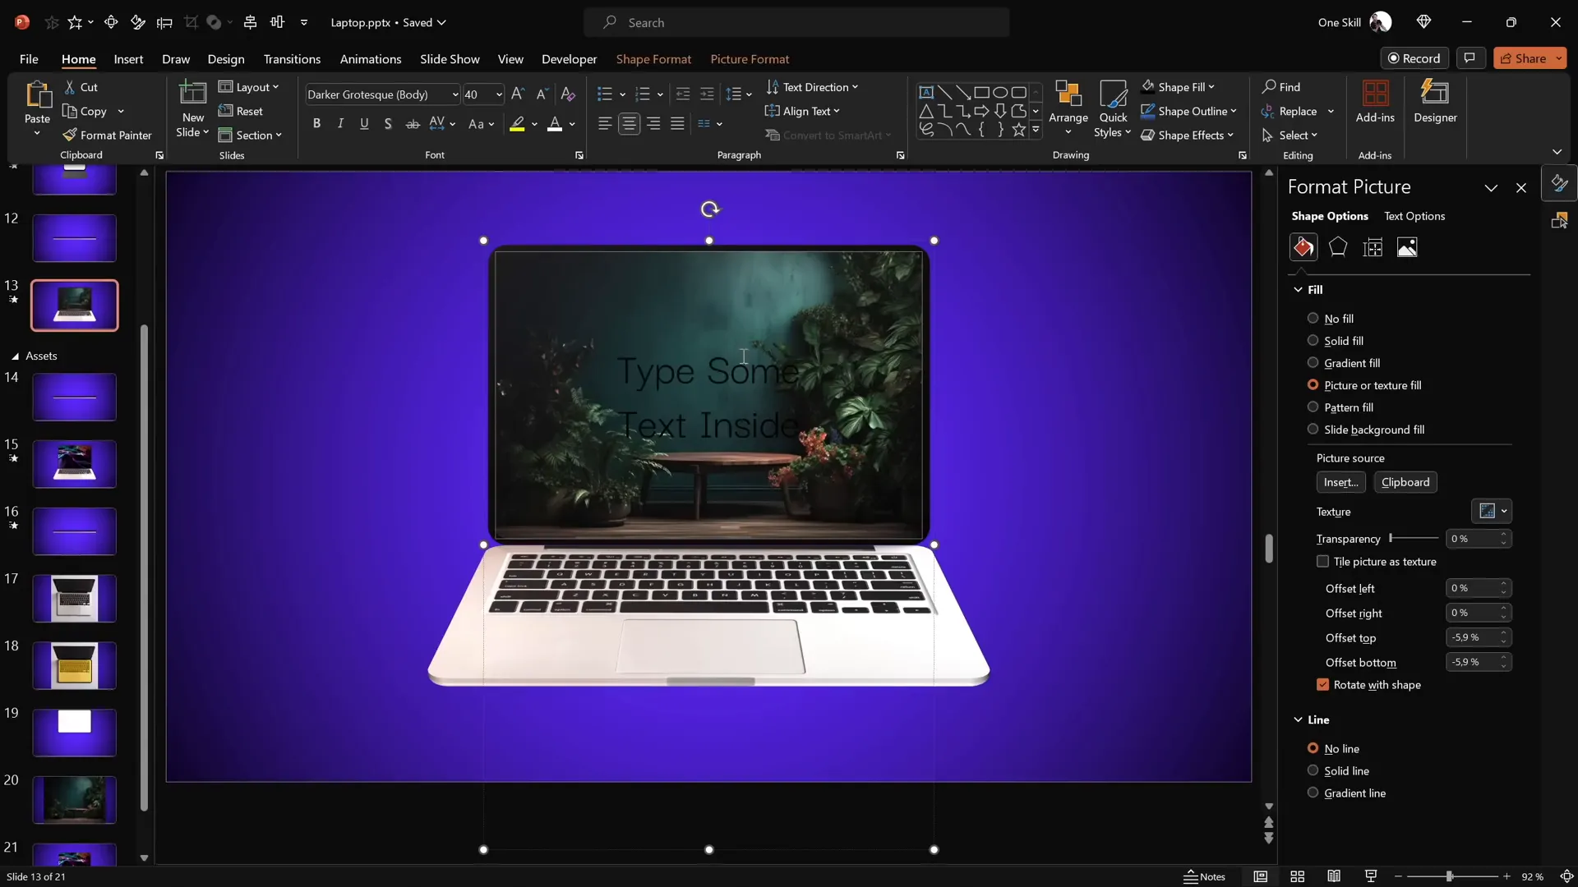The image size is (1578, 887).
Task: Select slide 15 thumbnail
Action: pyautogui.click(x=74, y=464)
